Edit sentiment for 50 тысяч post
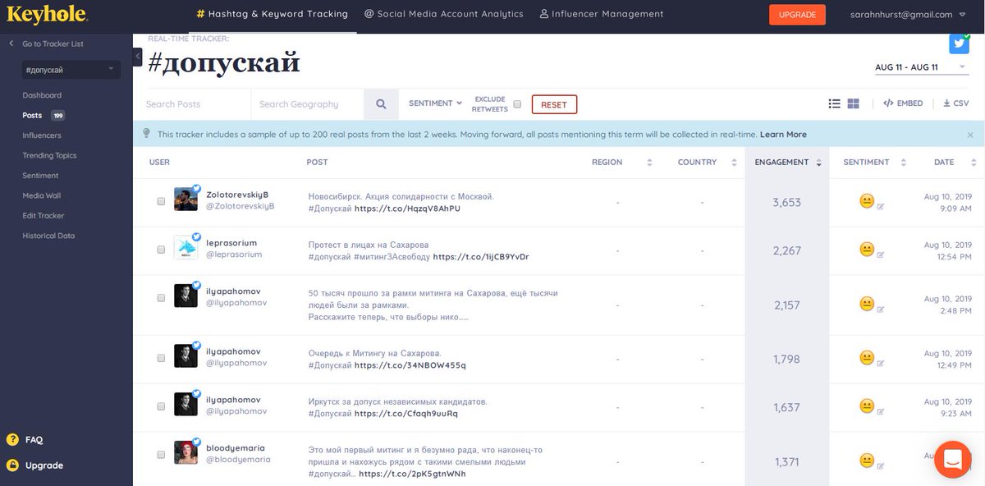Image resolution: width=985 pixels, height=486 pixels. [x=881, y=309]
